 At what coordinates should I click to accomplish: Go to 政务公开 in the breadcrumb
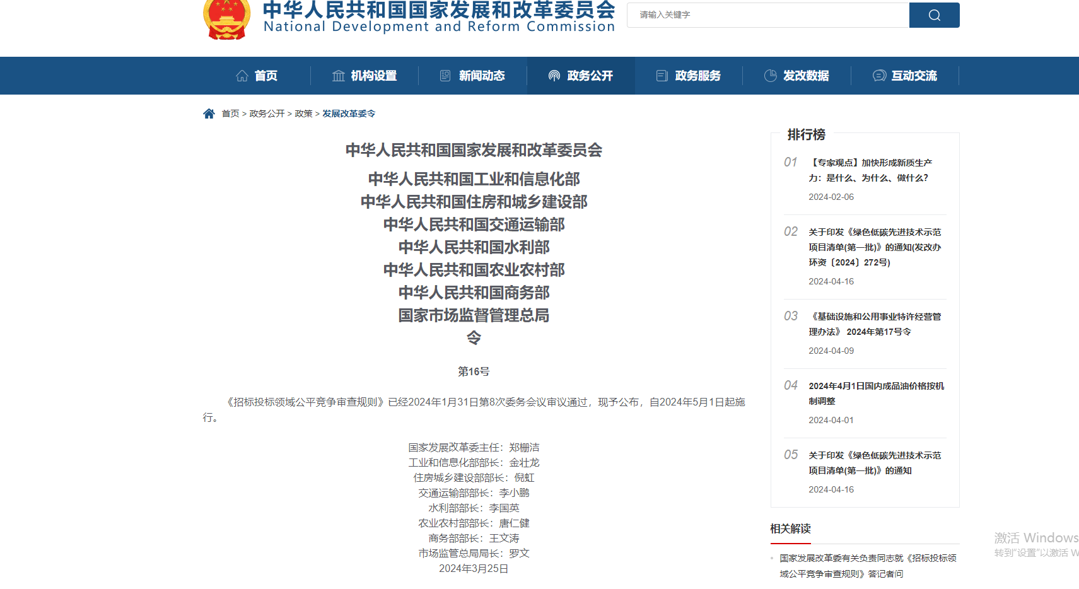coord(267,114)
